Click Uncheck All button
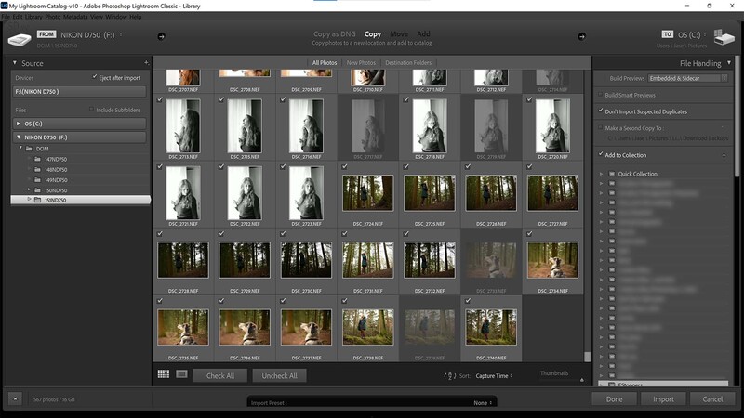Viewport: 744px width, 418px height. pos(280,376)
